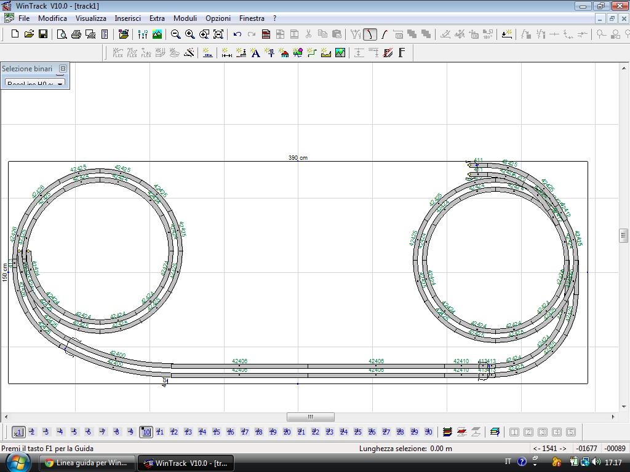Activate layer x1 toggle button
The width and height of the screenshot is (630, 472).
coord(18,432)
